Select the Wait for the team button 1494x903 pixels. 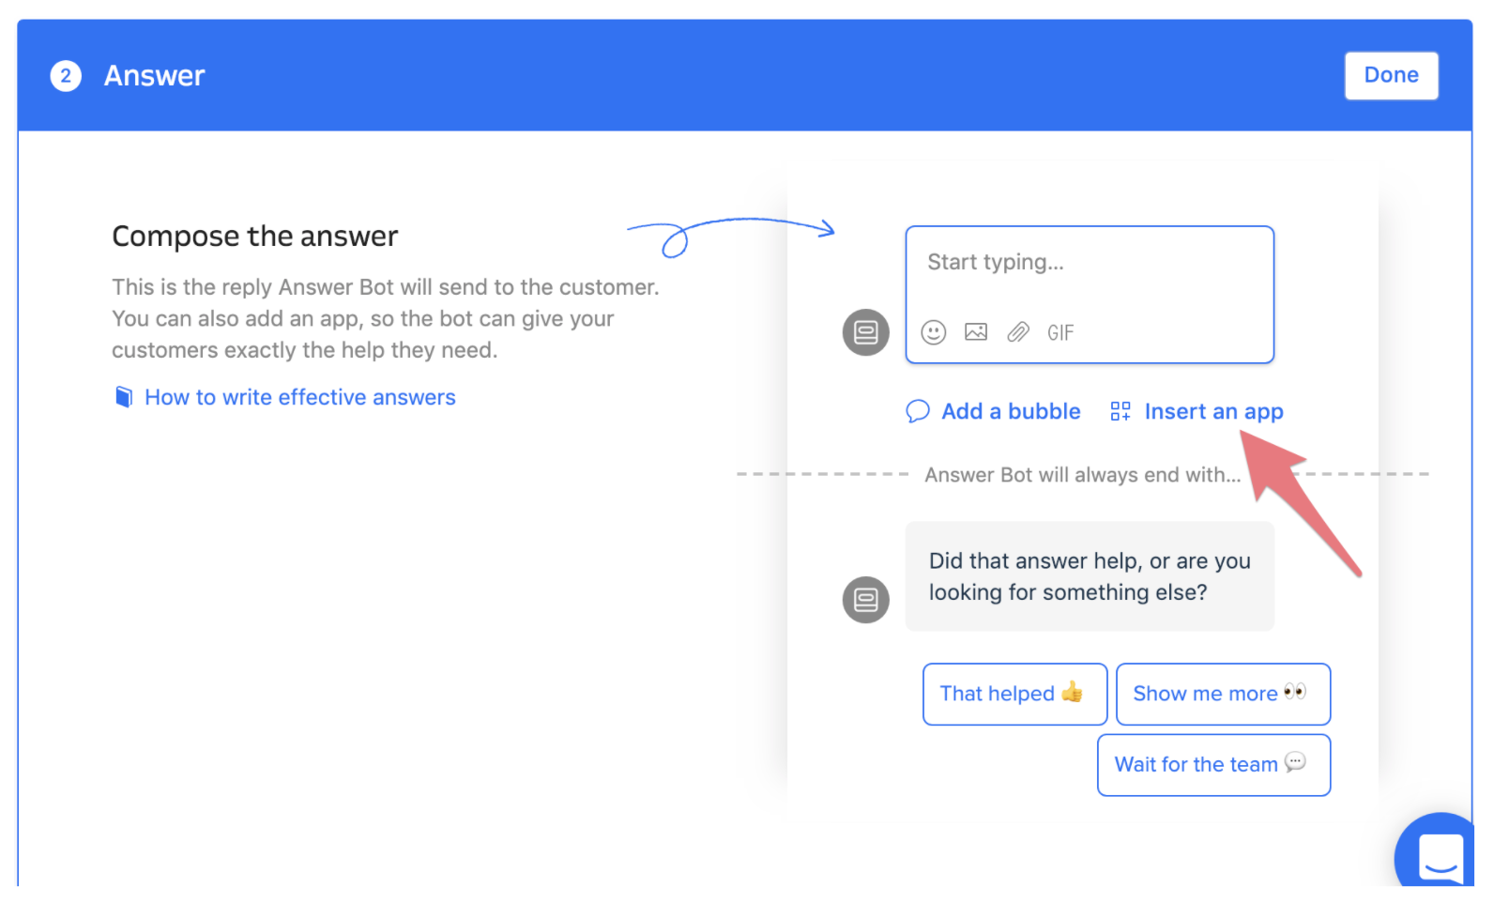point(1213,765)
